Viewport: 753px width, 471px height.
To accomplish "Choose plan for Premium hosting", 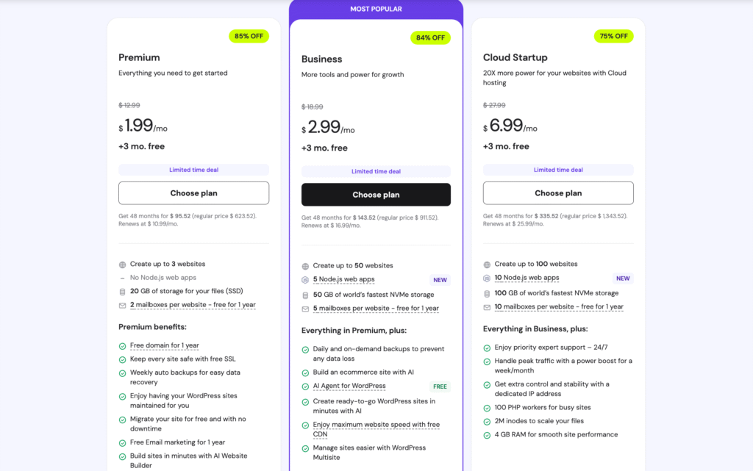I will [193, 193].
